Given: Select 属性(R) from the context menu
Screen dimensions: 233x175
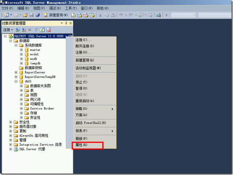Looking at the screenshot, I should coord(81,145).
